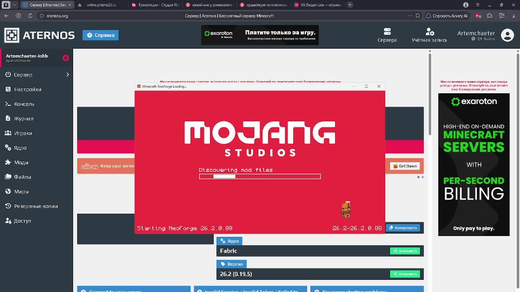Click the fox mascot in the loading window
The image size is (520, 292).
[x=346, y=209]
